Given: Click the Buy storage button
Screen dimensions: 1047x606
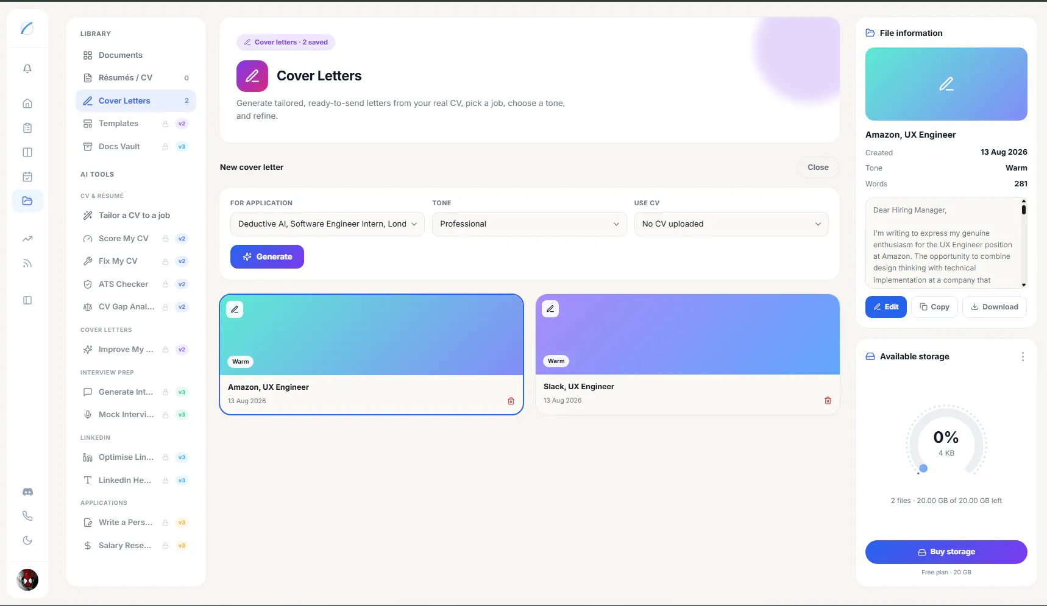Looking at the screenshot, I should click(x=946, y=552).
